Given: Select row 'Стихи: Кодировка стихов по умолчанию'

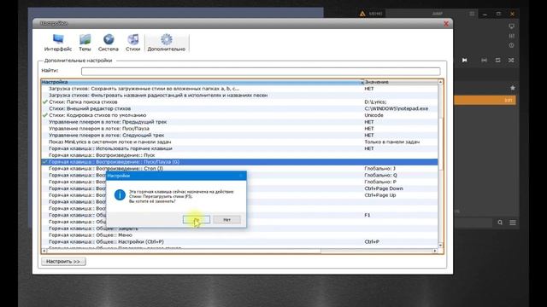Looking at the screenshot, I should point(239,115).
